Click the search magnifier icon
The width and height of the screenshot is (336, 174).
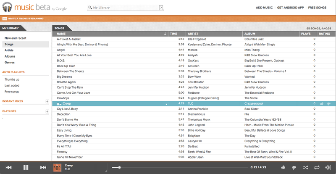point(90,8)
